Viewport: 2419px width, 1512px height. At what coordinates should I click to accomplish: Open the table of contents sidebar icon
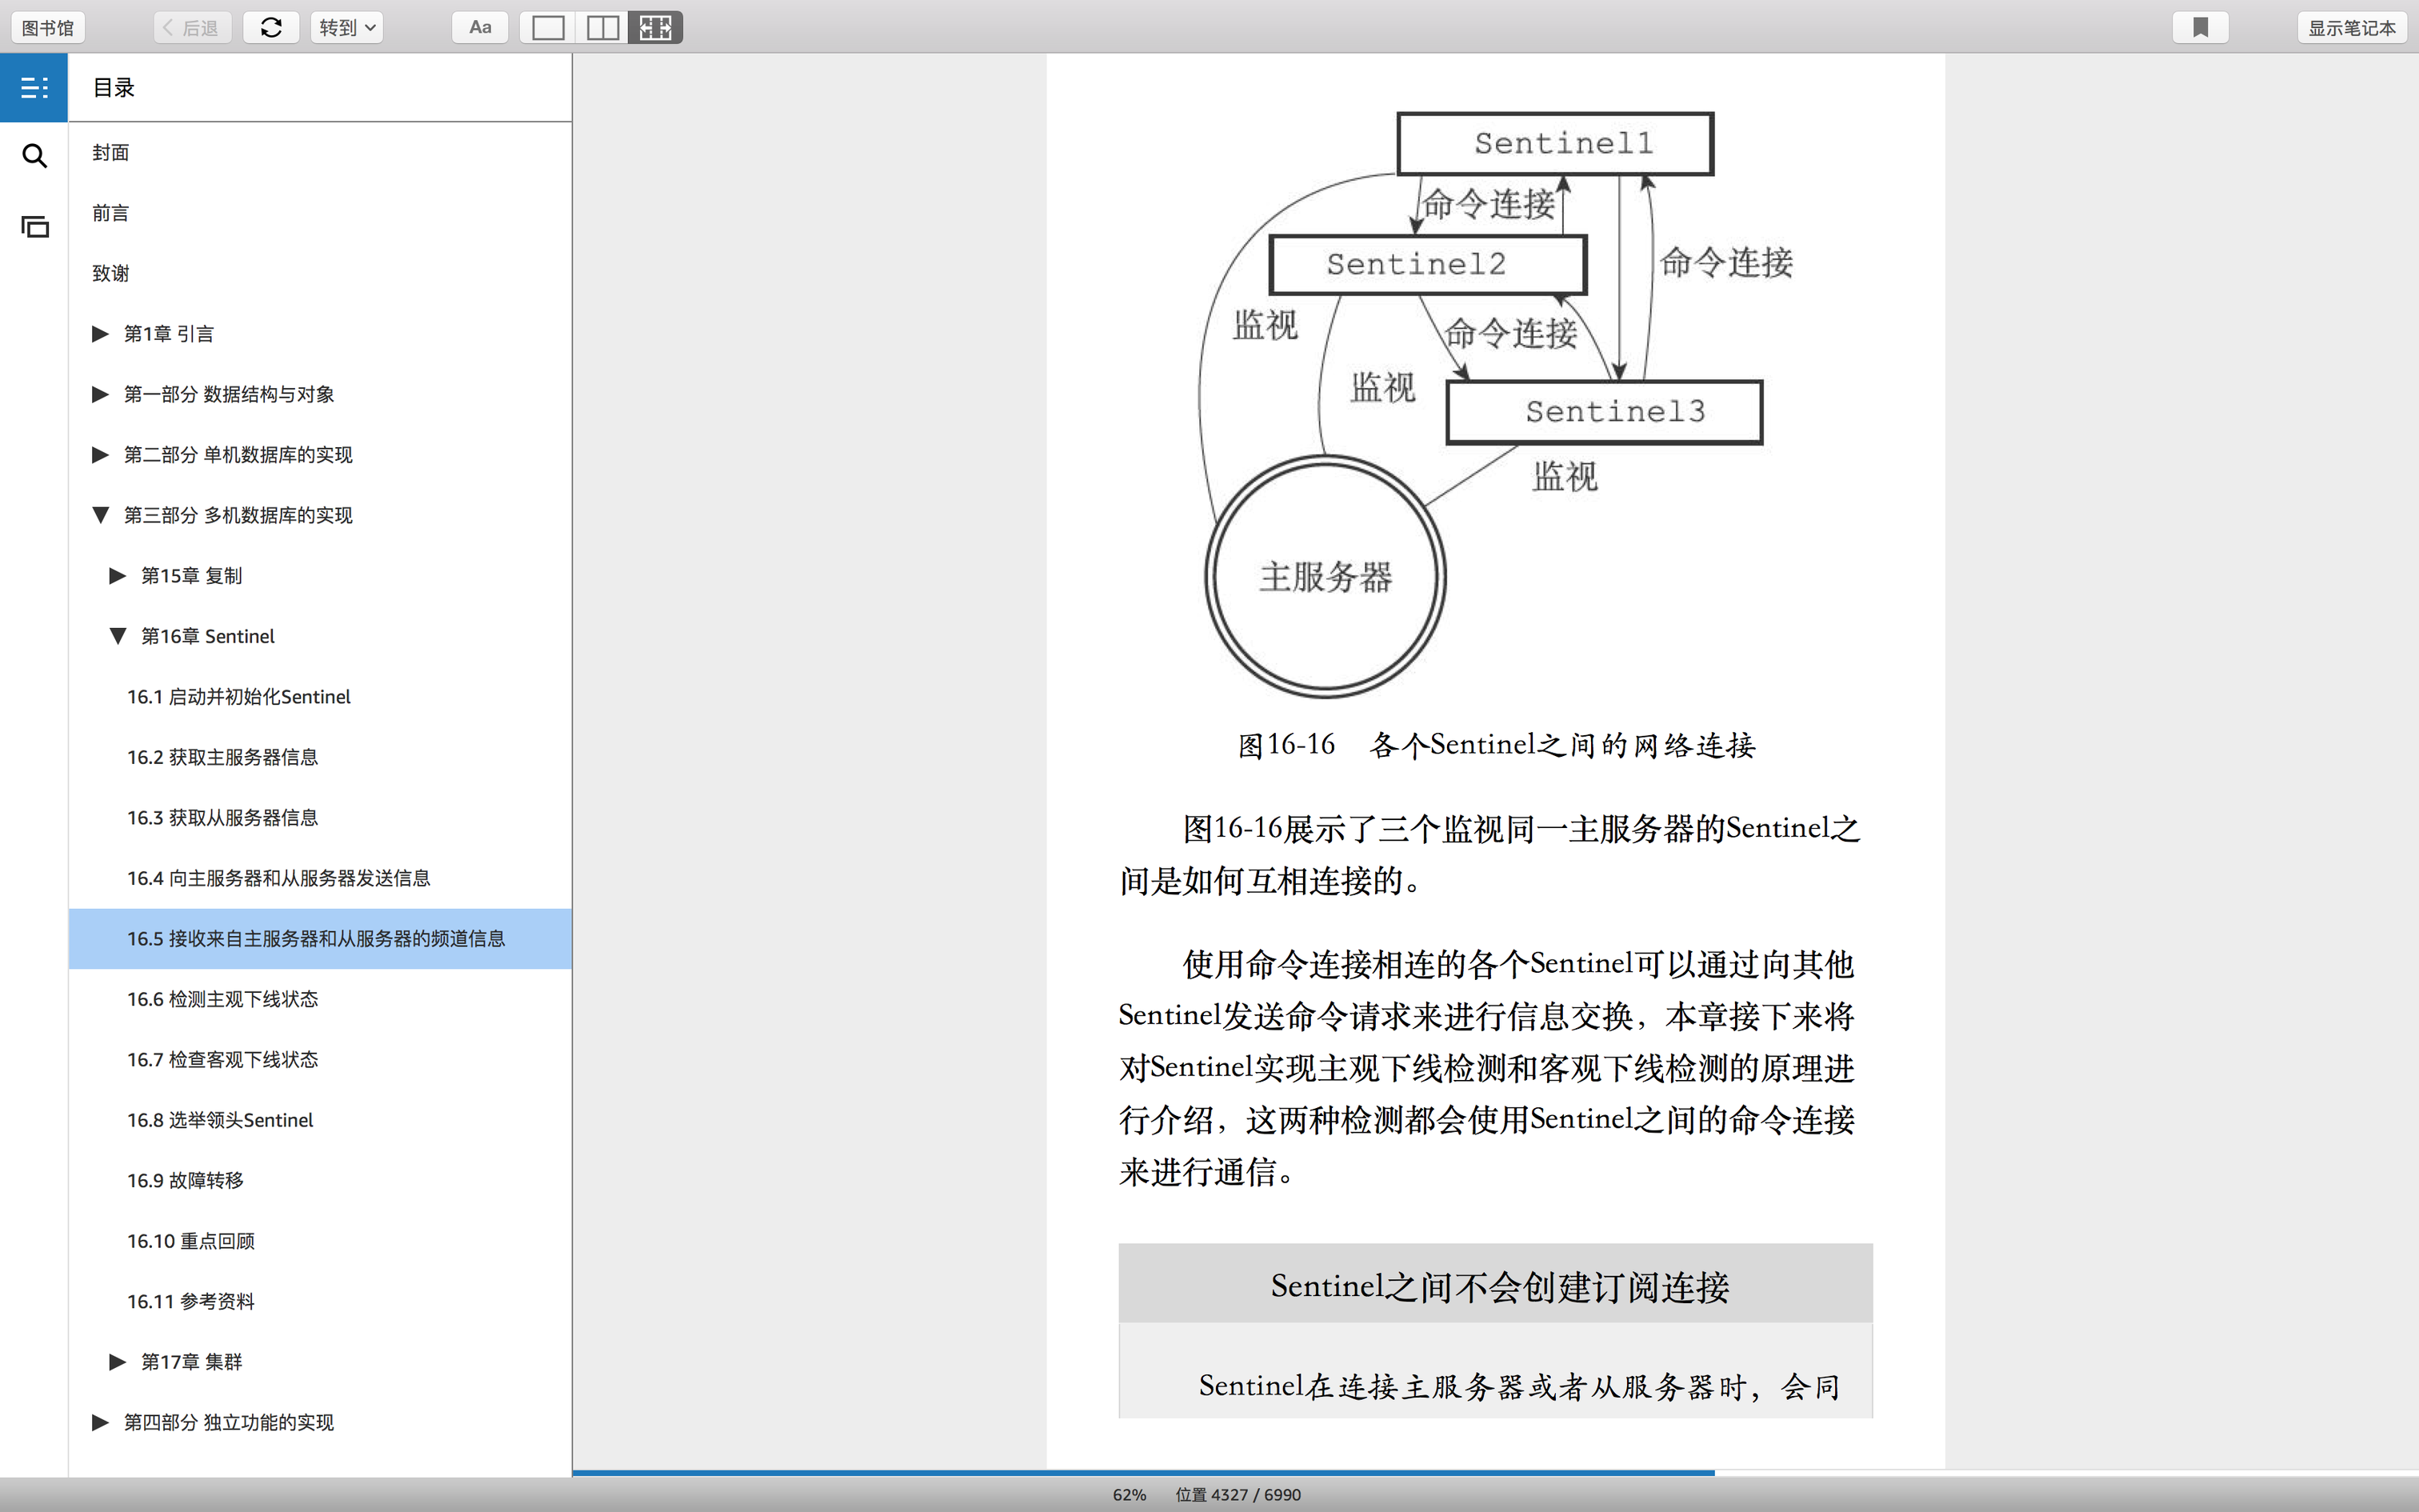pos(34,88)
